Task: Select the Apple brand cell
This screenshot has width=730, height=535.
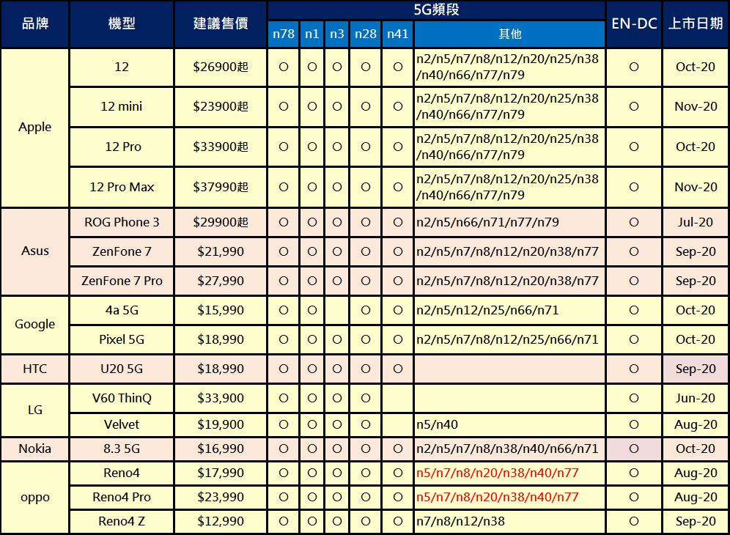Action: [x=35, y=128]
